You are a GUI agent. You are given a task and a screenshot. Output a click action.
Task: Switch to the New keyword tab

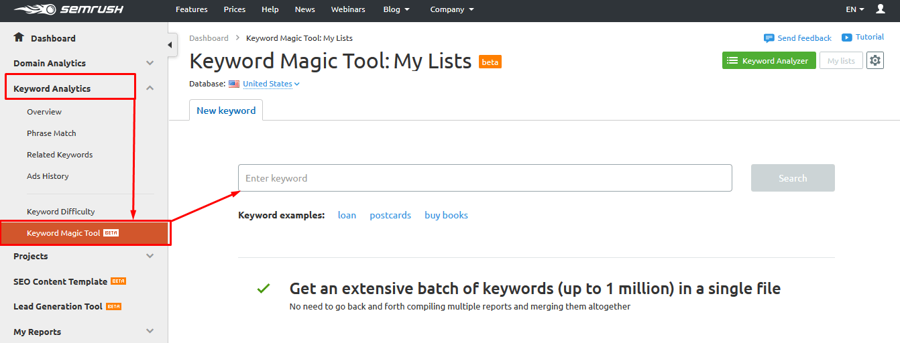coord(226,111)
